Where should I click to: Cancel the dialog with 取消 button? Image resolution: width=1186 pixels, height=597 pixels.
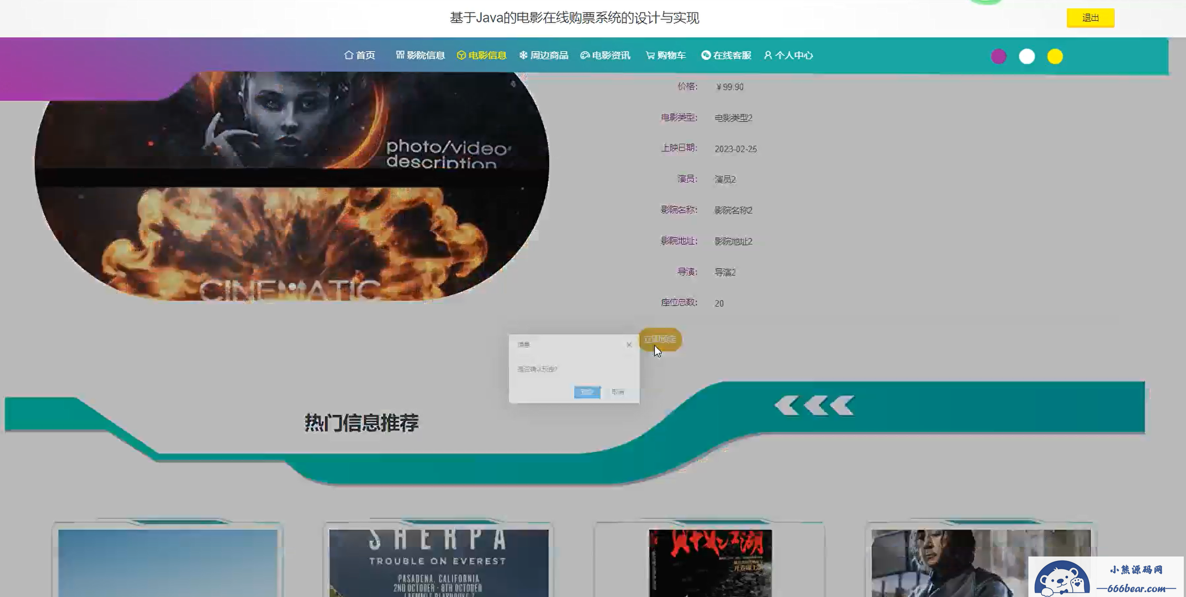pos(617,392)
